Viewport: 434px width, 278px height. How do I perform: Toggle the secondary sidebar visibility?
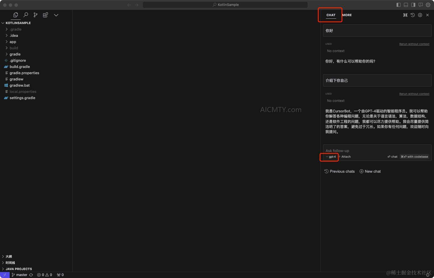(413, 5)
